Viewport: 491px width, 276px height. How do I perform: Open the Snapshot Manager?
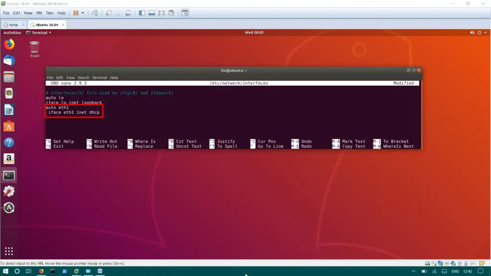click(128, 13)
